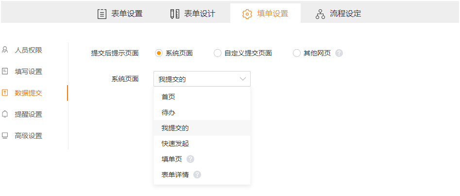The width and height of the screenshot is (460, 196).
Task: Choose 表单详情 from the dropdown list
Action: 202,175
